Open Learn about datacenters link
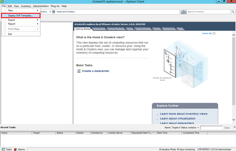This screenshot has width=236, height=151. [x=177, y=123]
